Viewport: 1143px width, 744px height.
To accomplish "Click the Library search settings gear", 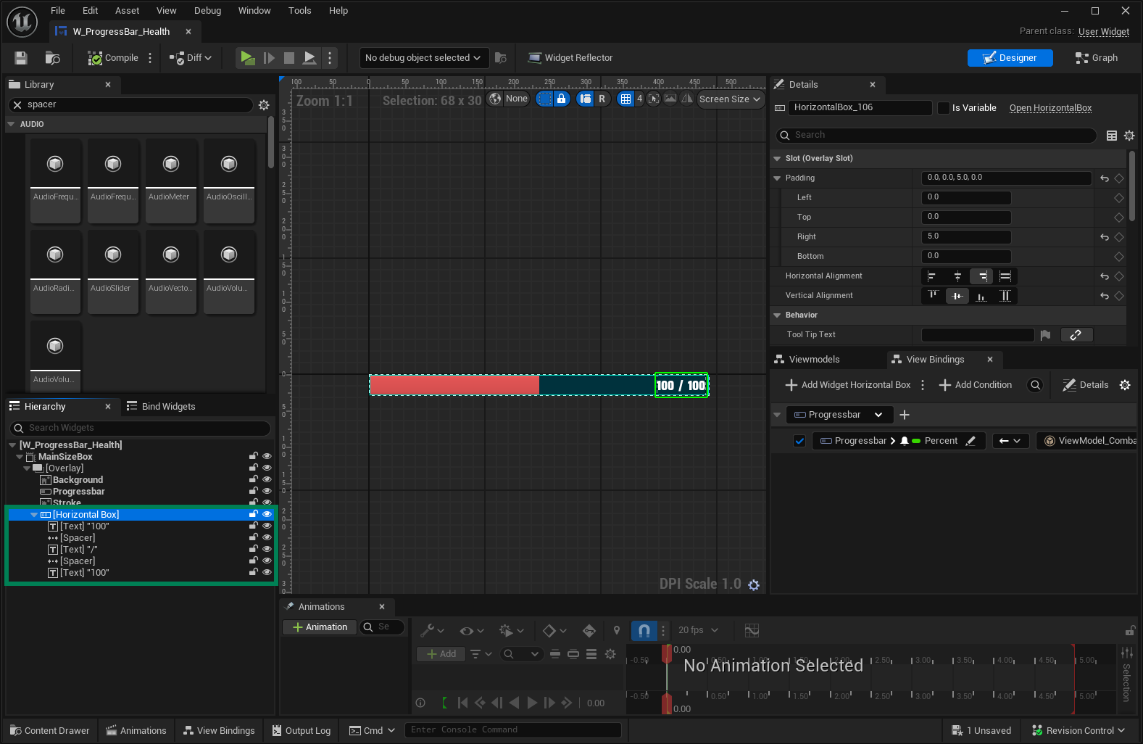I will click(x=264, y=105).
